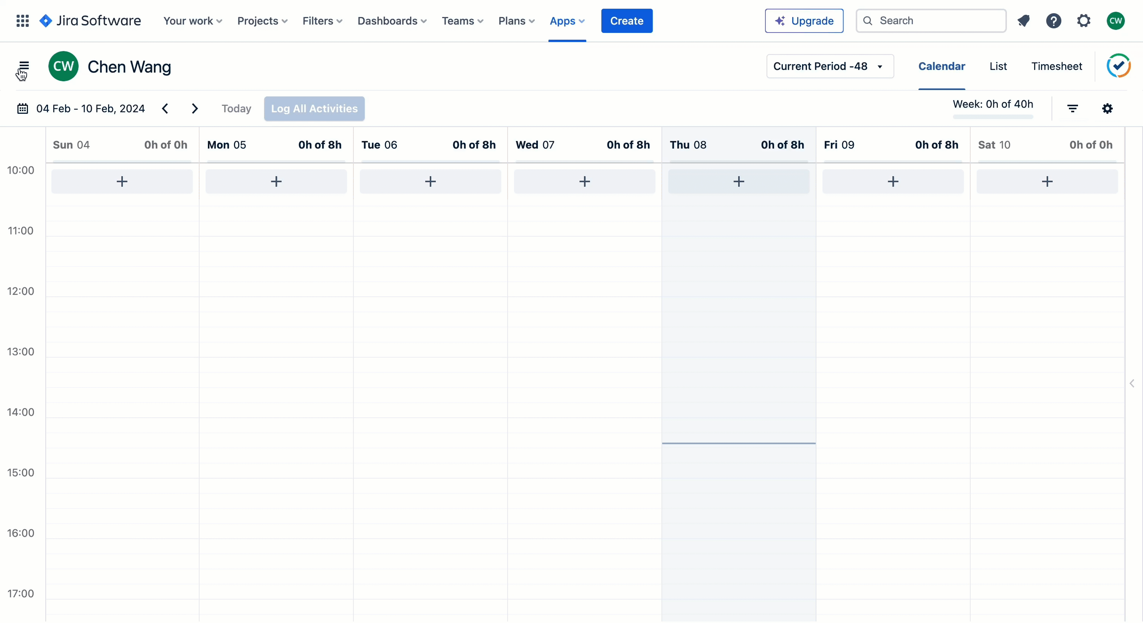The height and width of the screenshot is (623, 1143).
Task: Go to previous week with the left arrow
Action: 165,109
